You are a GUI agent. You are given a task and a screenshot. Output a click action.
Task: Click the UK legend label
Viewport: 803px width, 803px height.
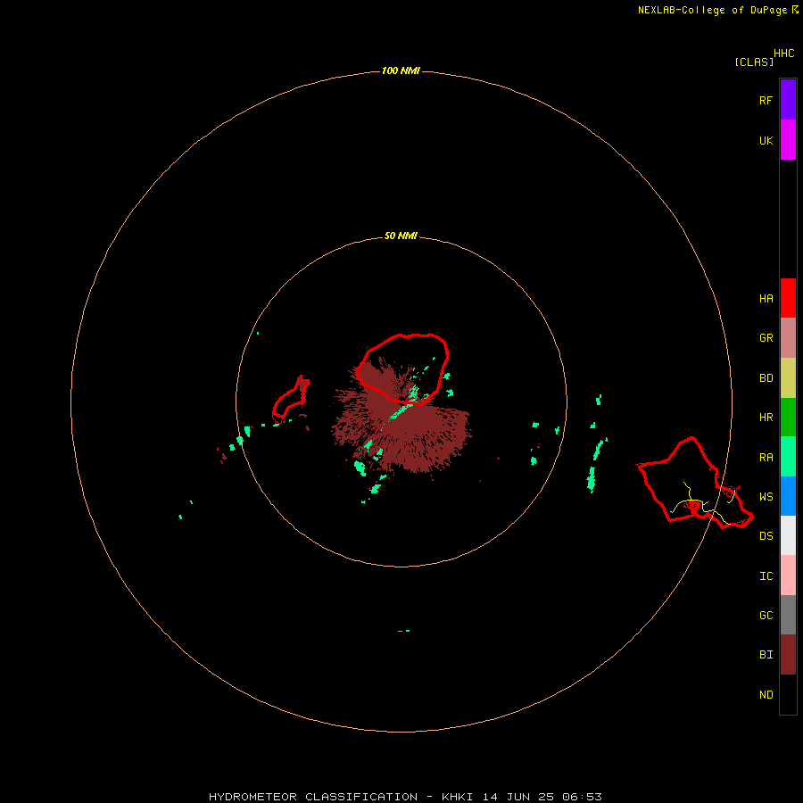point(766,140)
